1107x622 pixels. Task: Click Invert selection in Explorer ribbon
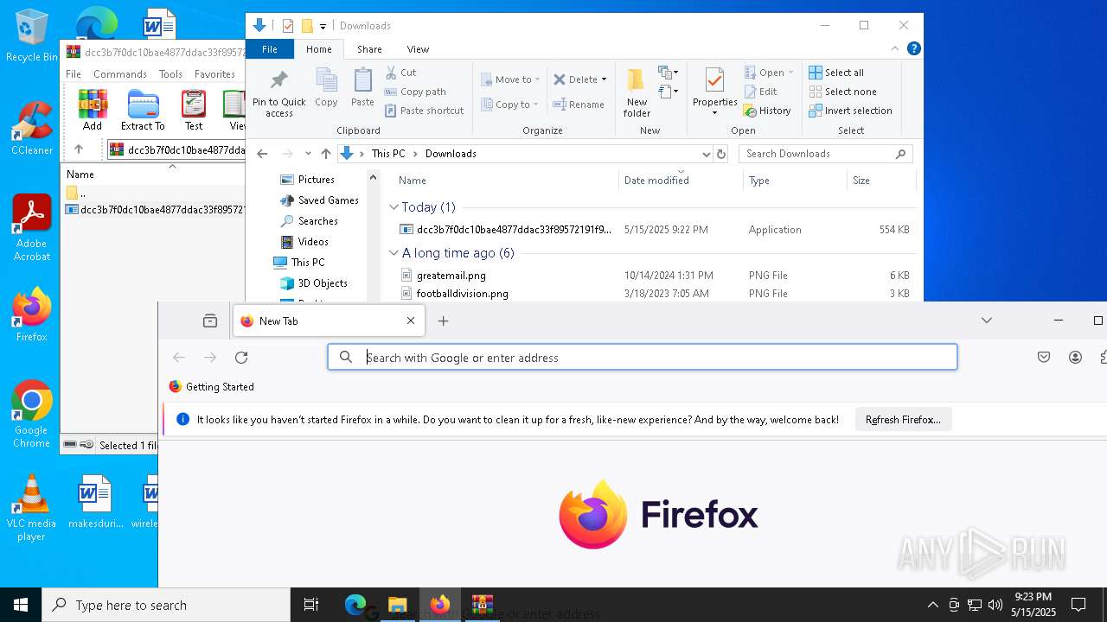[850, 111]
